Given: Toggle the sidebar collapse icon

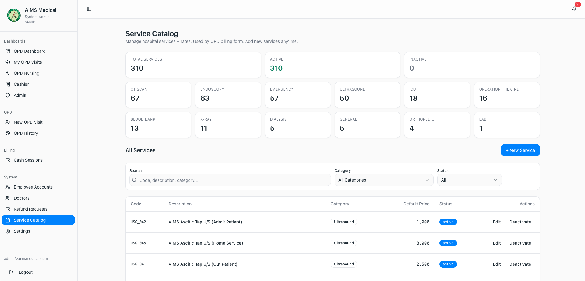Looking at the screenshot, I should pos(89,9).
